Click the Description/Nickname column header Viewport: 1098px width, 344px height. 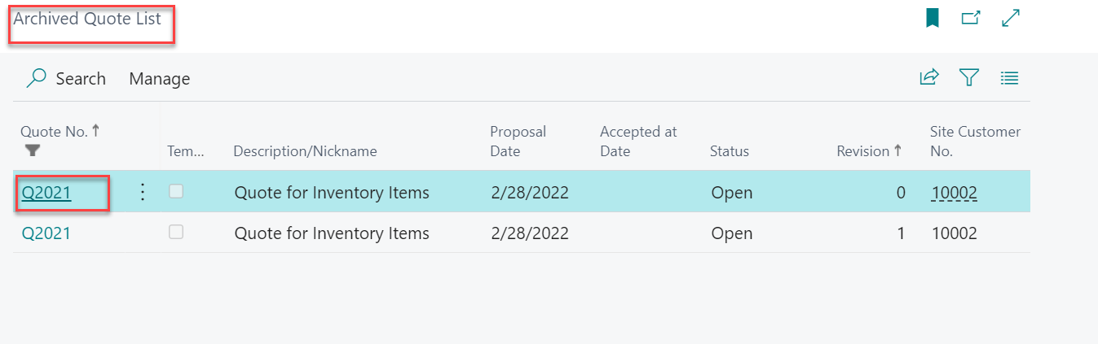coord(305,151)
